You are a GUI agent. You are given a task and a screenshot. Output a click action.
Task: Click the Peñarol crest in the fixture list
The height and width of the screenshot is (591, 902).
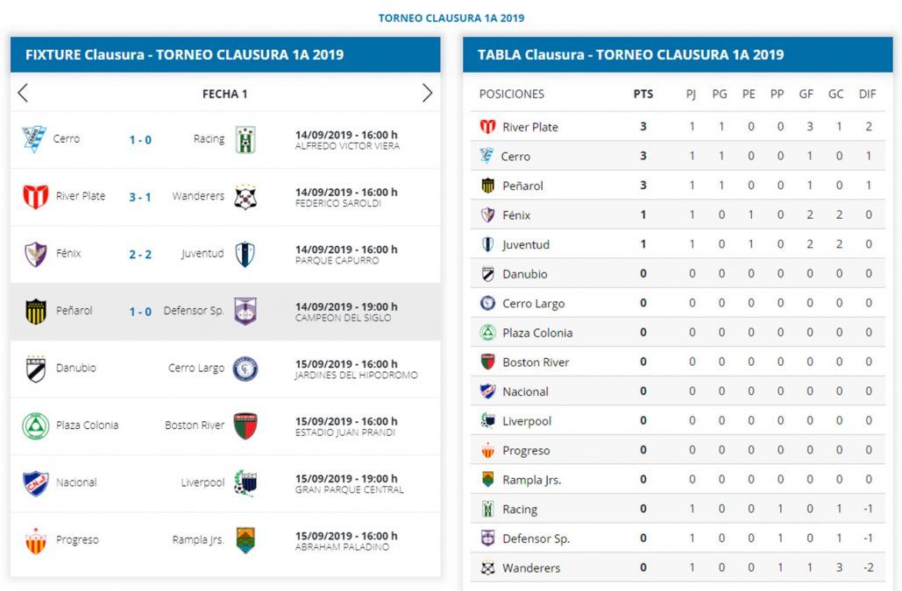pos(35,311)
